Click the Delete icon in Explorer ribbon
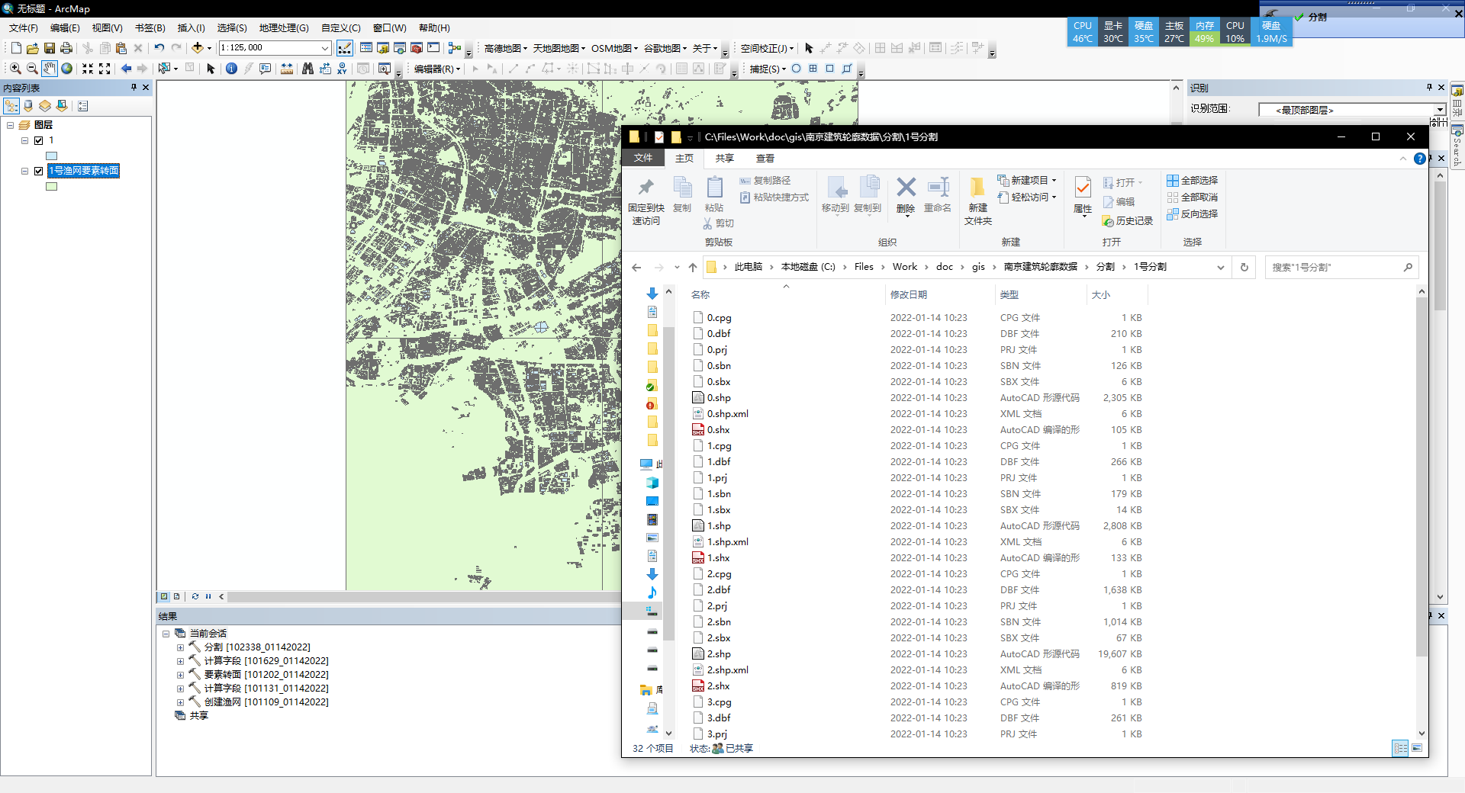Image resolution: width=1465 pixels, height=793 pixels. pyautogui.click(x=906, y=196)
